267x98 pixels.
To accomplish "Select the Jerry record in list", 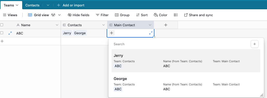I will 186,61.
